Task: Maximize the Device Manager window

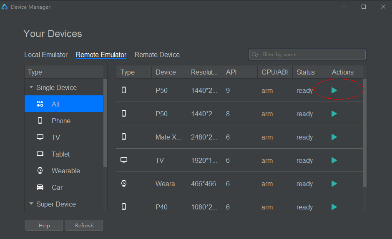Action: [364, 7]
